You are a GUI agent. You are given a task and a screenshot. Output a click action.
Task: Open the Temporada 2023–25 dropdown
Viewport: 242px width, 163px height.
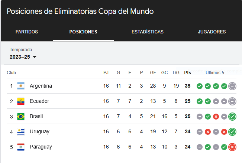[23, 57]
